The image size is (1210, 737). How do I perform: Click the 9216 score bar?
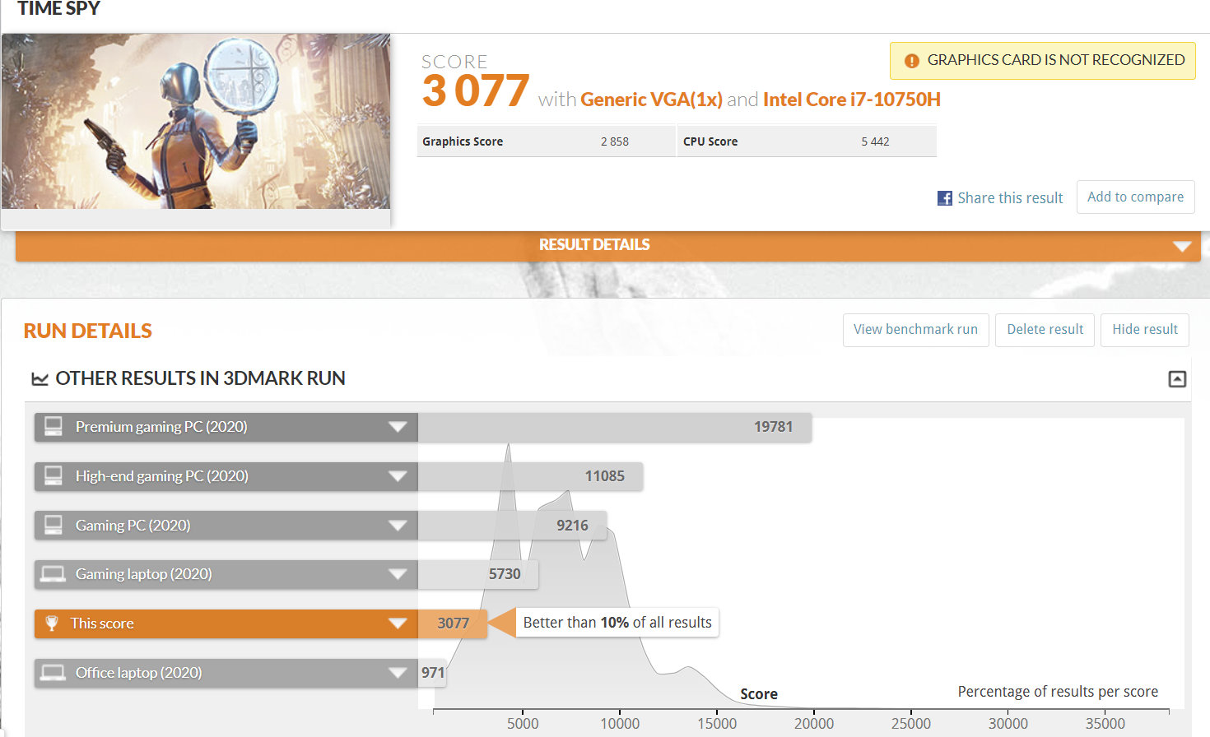tap(512, 526)
